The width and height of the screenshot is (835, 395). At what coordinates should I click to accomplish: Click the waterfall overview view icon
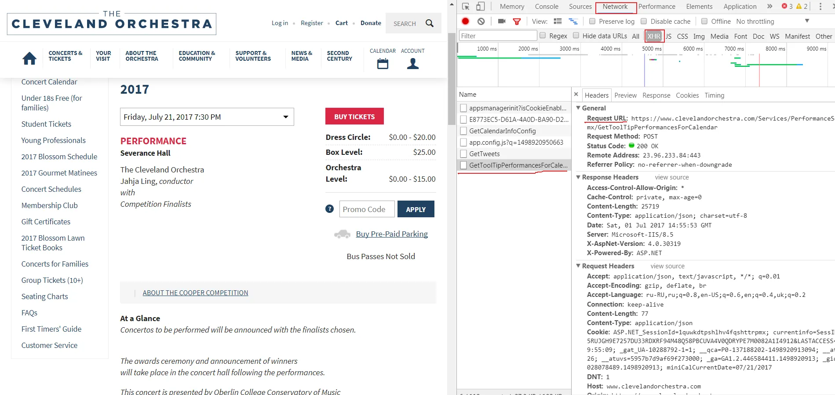573,21
